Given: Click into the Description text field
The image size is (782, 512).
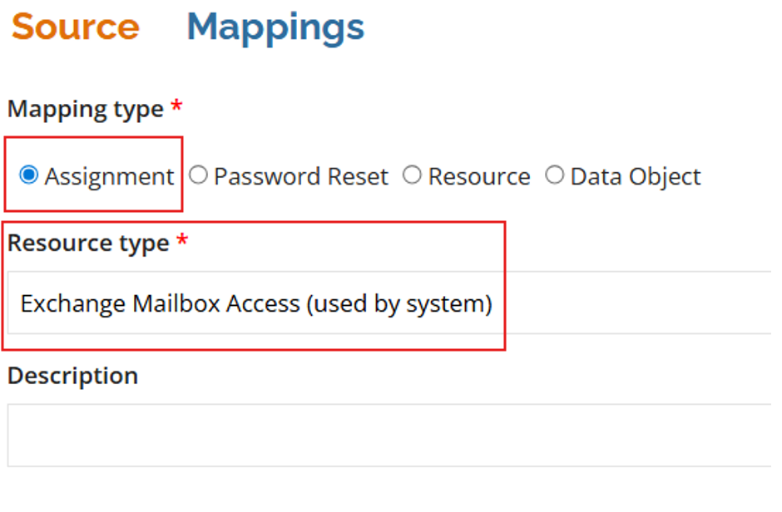Looking at the screenshot, I should (391, 436).
